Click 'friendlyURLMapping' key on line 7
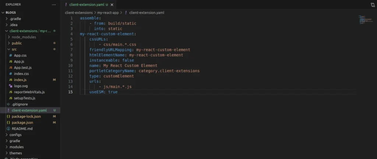The height and width of the screenshot is (159, 377). 110,50
